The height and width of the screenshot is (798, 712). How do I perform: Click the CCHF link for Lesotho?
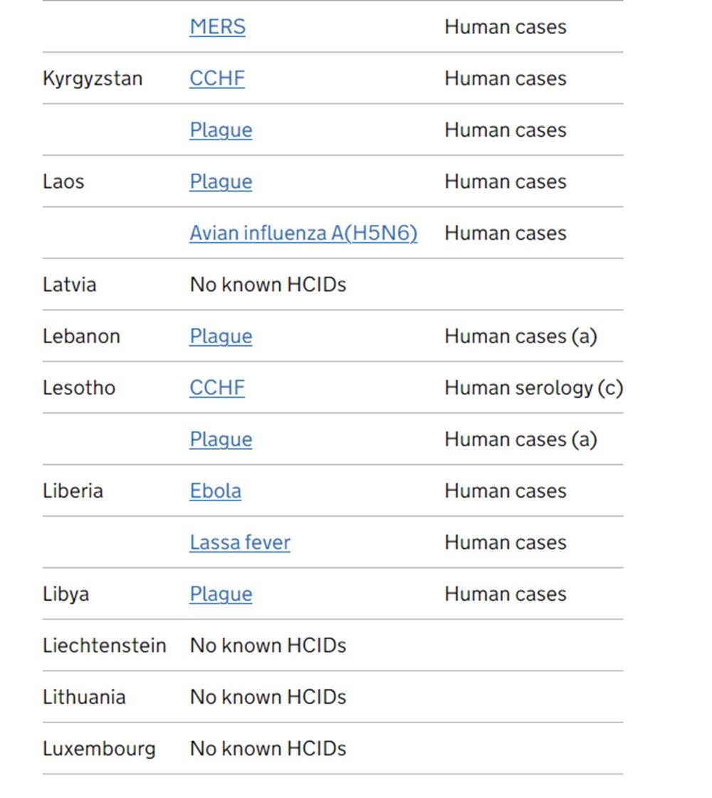(217, 388)
